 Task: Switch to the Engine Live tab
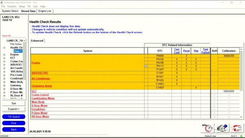45,11
